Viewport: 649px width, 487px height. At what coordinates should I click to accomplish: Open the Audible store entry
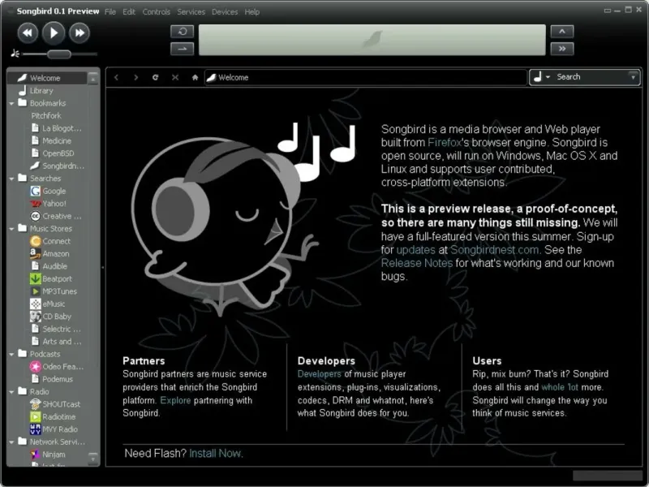point(49,266)
